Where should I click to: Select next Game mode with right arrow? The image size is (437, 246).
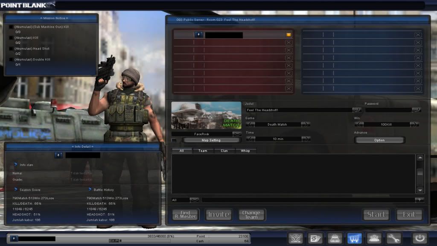point(306,124)
